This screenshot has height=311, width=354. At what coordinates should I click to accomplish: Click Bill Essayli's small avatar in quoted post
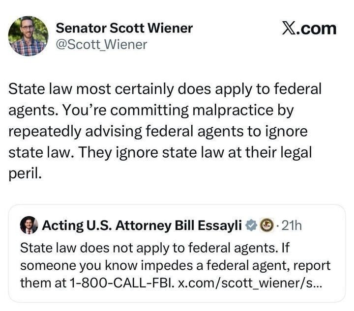tap(29, 225)
